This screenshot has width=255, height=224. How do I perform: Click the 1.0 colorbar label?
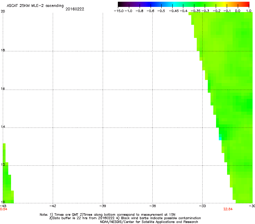click(x=249, y=11)
